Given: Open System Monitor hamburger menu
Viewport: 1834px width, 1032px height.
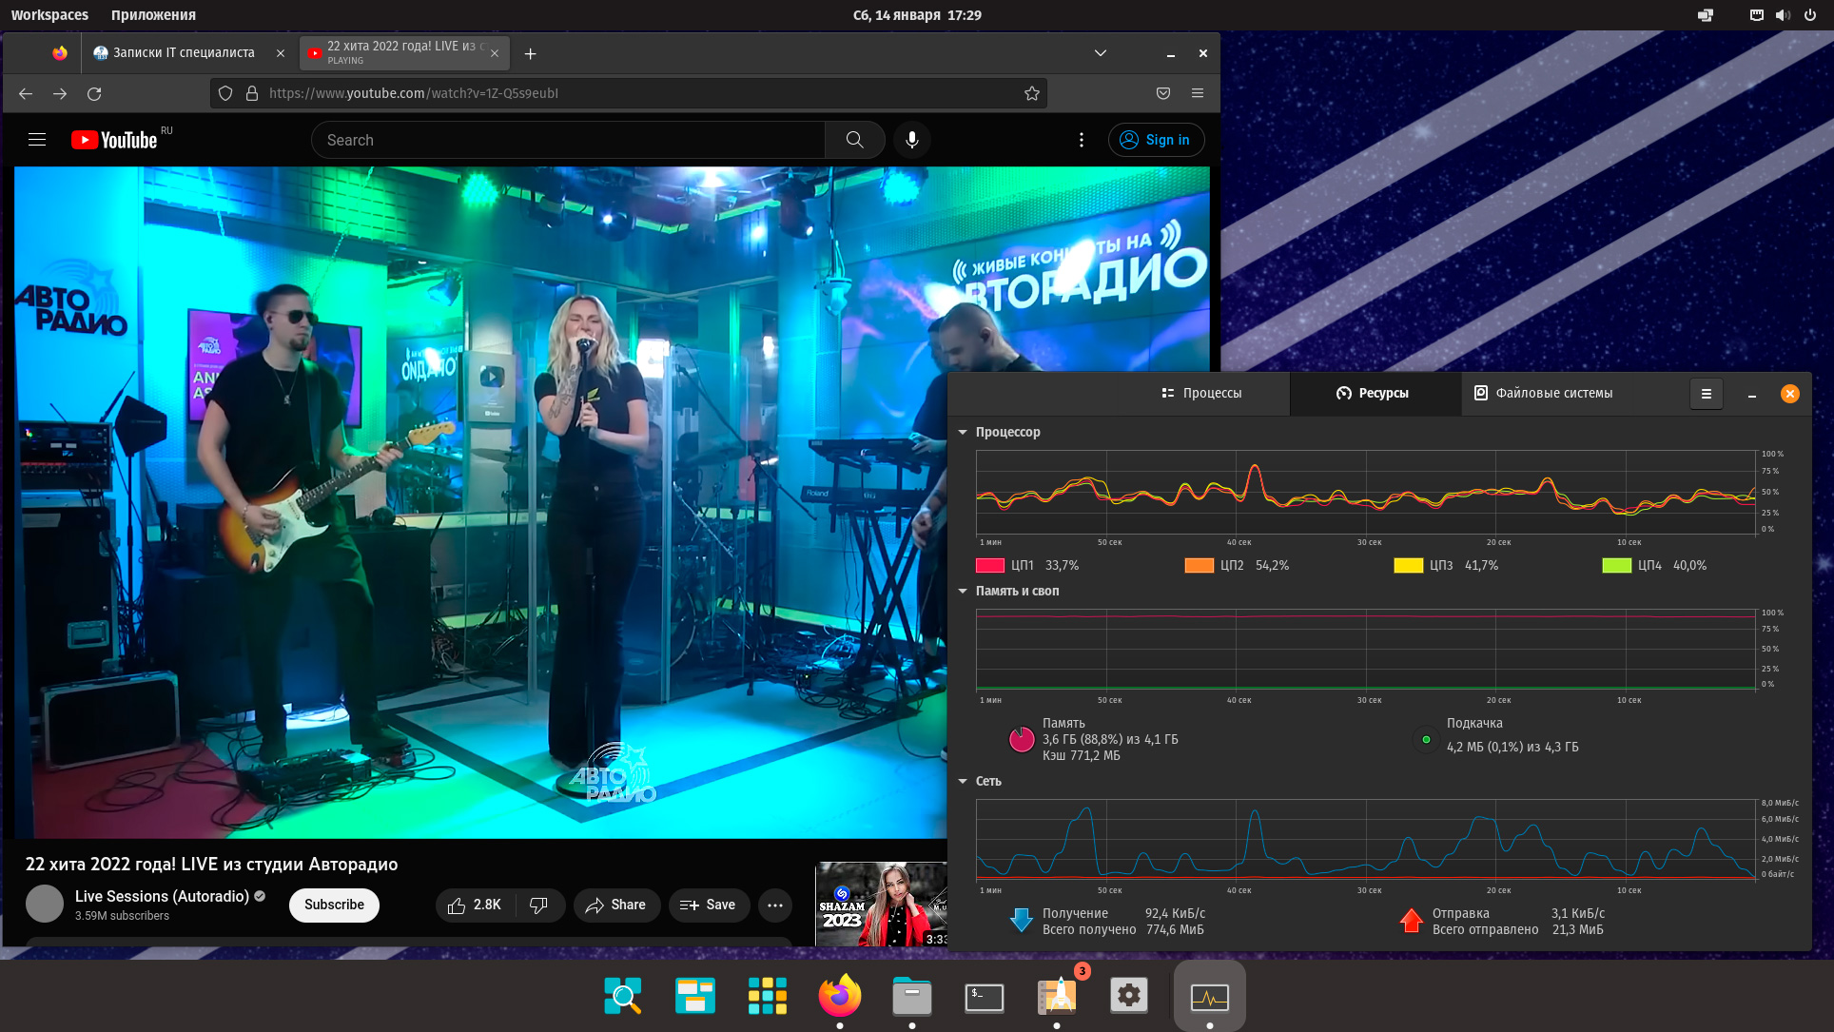Looking at the screenshot, I should click(x=1706, y=394).
